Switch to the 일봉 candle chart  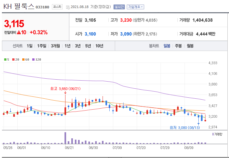pos(167,46)
